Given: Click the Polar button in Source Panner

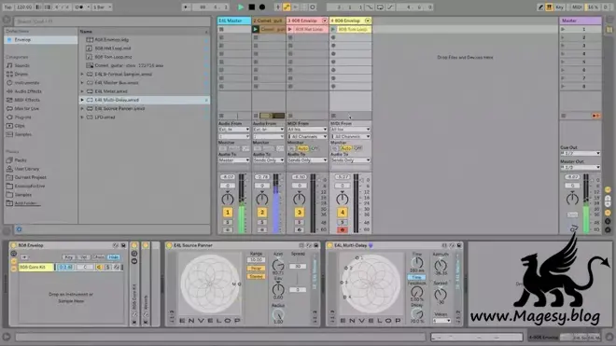Looking at the screenshot, I should tap(256, 269).
